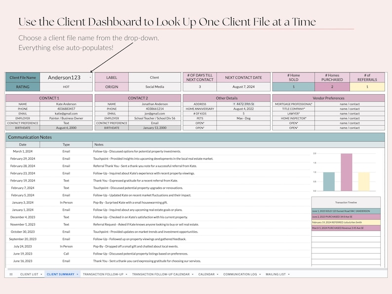Switch to the CLIENT LIST sheet tab
Image resolution: width=392 pixels, height=294 pixels.
tap(29, 274)
